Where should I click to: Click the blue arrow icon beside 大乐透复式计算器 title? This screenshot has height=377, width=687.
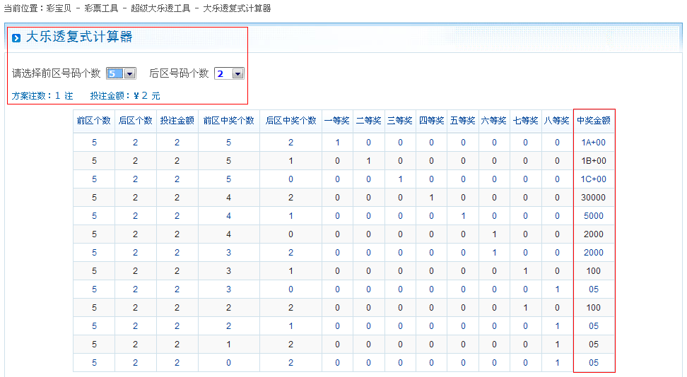coord(16,38)
